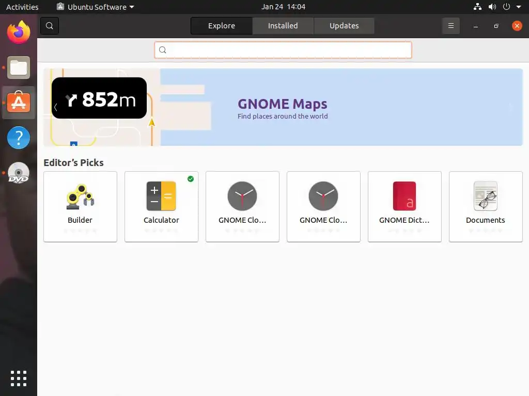Viewport: 529px width, 396px height.
Task: Click the network status icon
Action: coord(477,7)
